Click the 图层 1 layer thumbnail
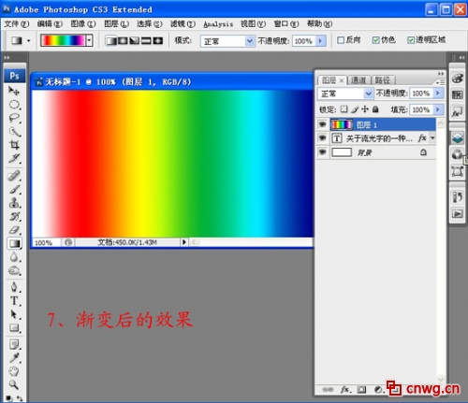This screenshot has width=468, height=403. click(342, 124)
